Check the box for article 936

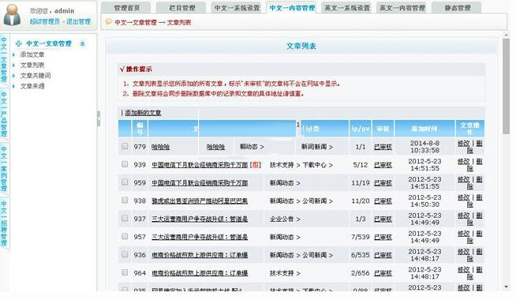point(125,254)
